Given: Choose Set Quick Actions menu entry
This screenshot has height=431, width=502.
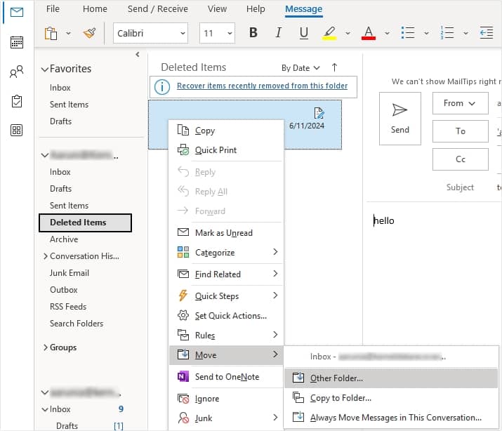Looking at the screenshot, I should tap(226, 316).
